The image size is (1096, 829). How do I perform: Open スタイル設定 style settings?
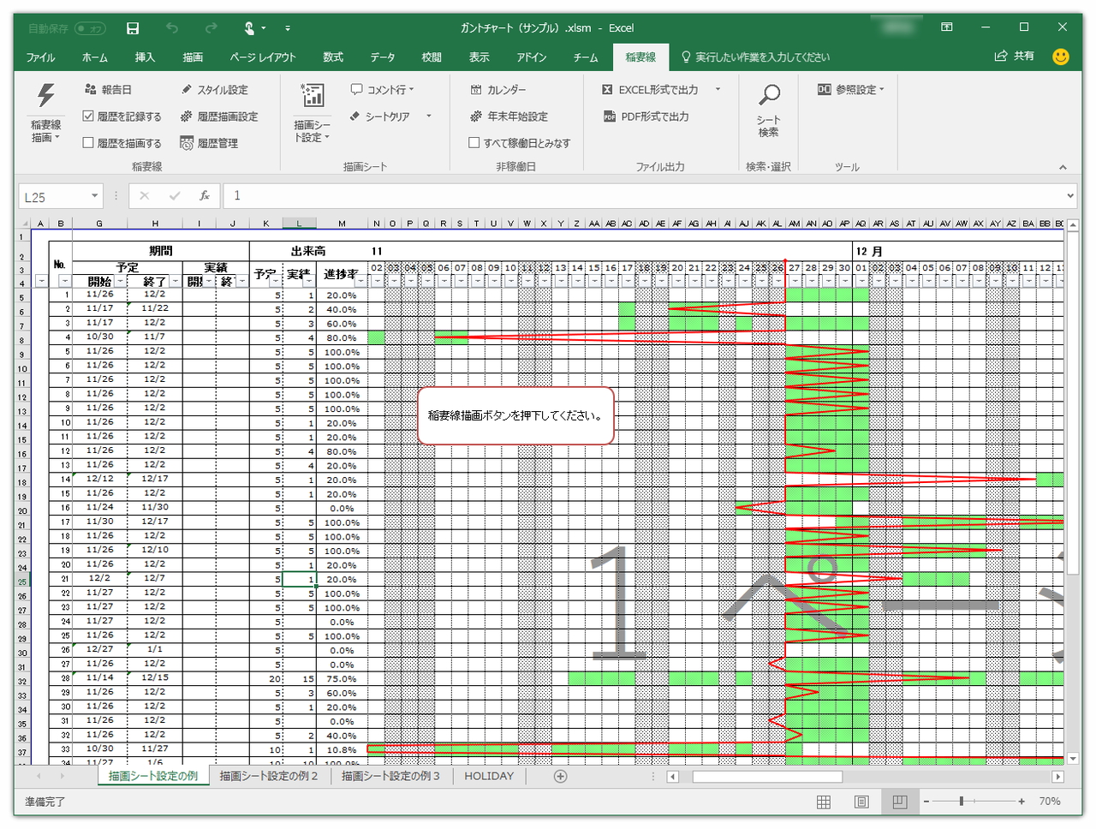pyautogui.click(x=214, y=89)
